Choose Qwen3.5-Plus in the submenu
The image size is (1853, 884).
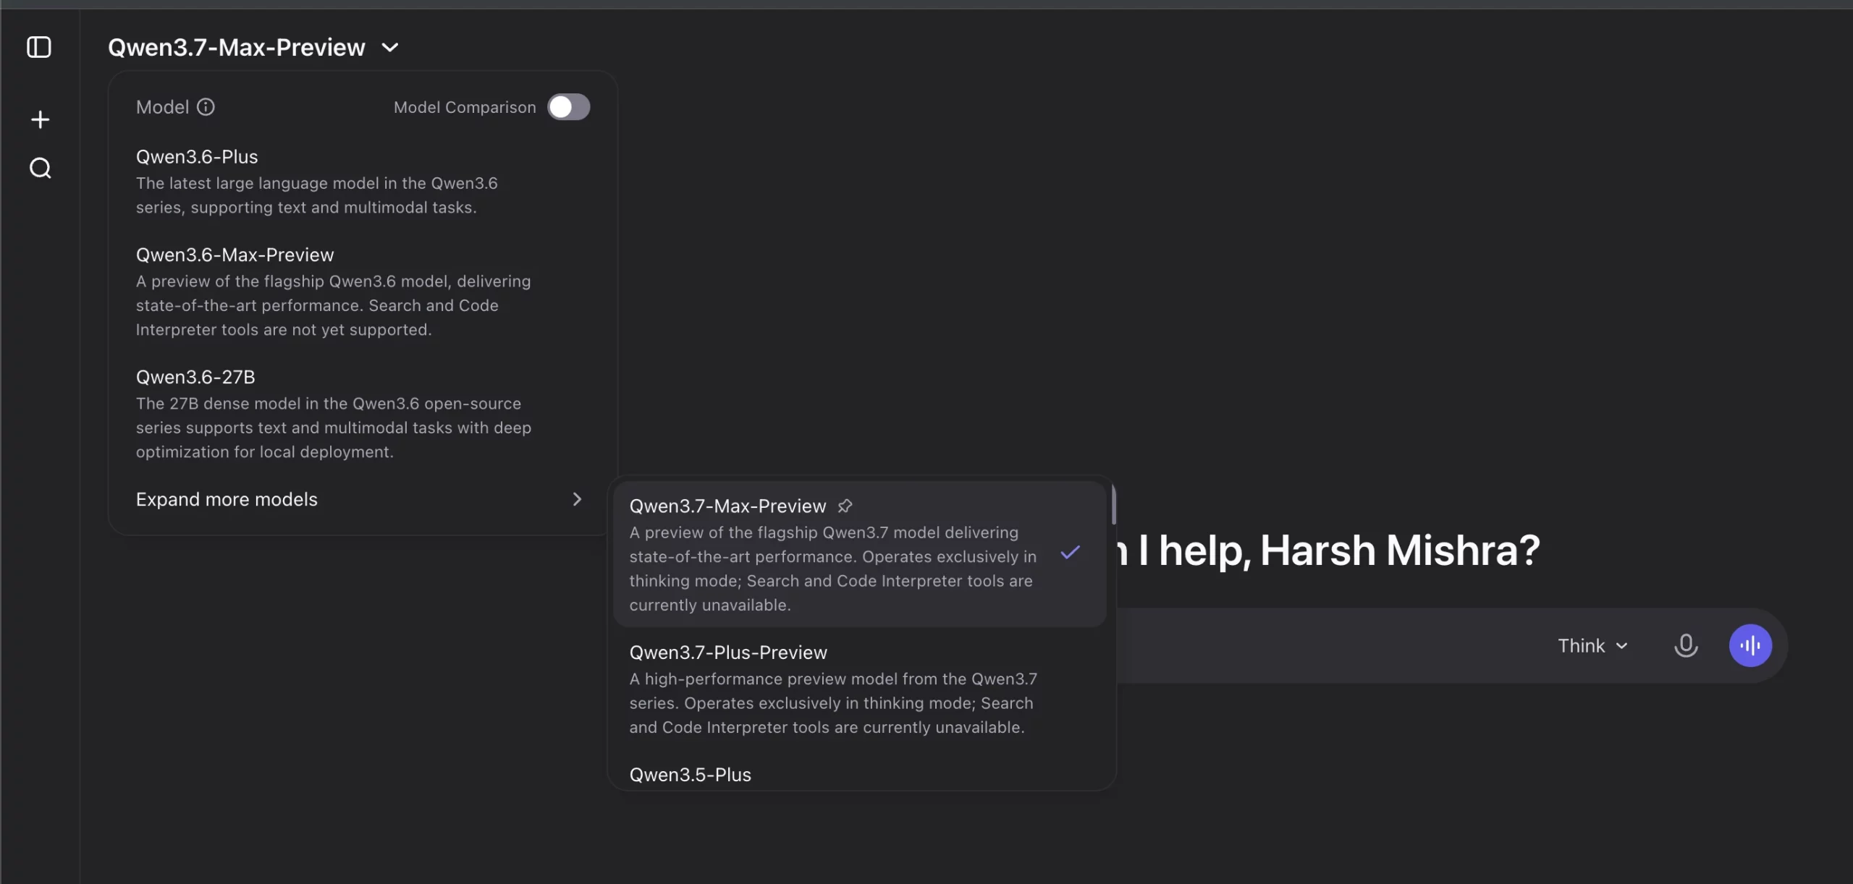click(859, 774)
